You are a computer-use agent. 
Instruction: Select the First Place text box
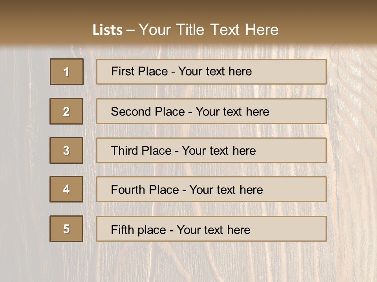click(211, 72)
